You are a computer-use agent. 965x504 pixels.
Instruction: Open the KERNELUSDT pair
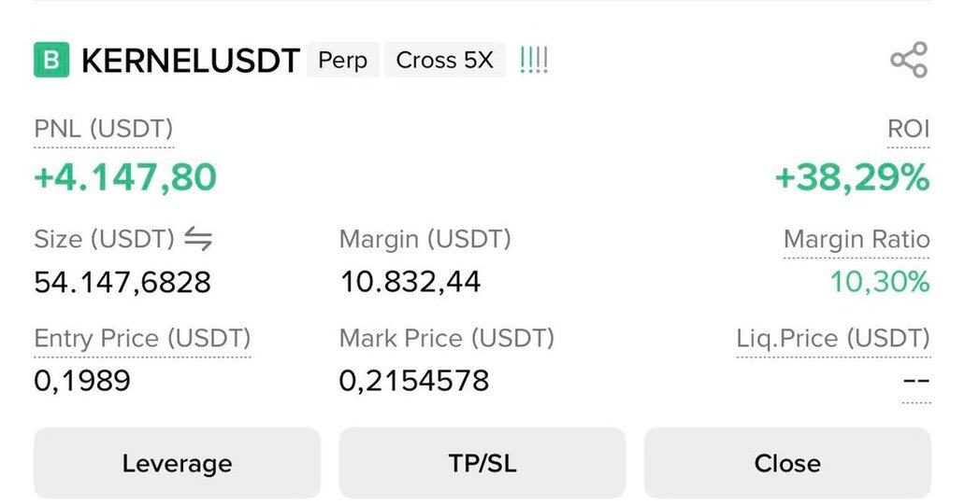click(x=190, y=61)
